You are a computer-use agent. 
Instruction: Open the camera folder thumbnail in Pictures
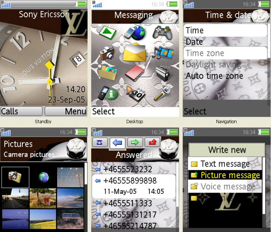coord(15,177)
